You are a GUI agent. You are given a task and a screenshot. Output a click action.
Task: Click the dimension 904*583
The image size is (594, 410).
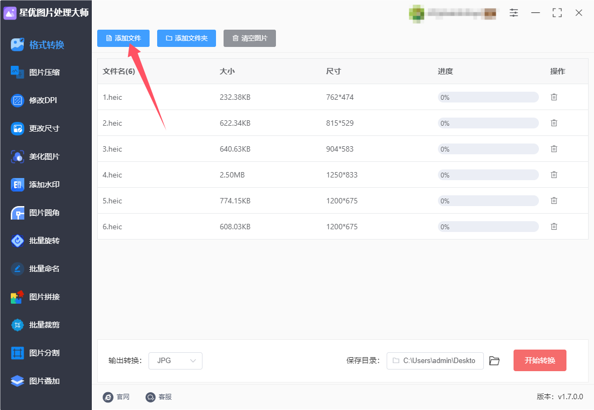click(x=340, y=149)
